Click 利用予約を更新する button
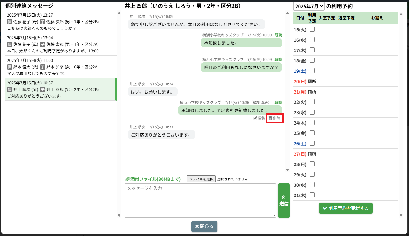 346,208
